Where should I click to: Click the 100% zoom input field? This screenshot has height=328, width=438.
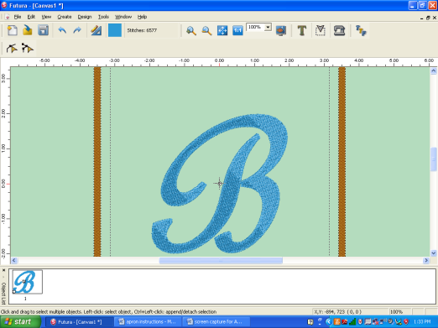pos(255,27)
